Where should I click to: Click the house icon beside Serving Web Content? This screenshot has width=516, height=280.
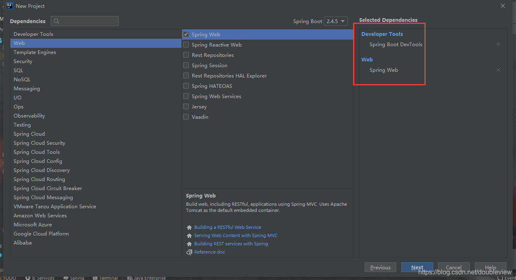pos(189,235)
